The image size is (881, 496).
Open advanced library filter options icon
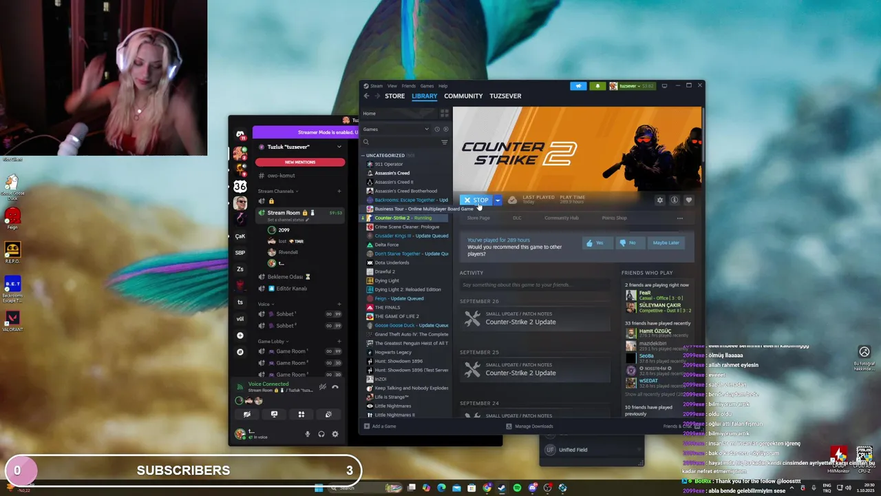(445, 142)
